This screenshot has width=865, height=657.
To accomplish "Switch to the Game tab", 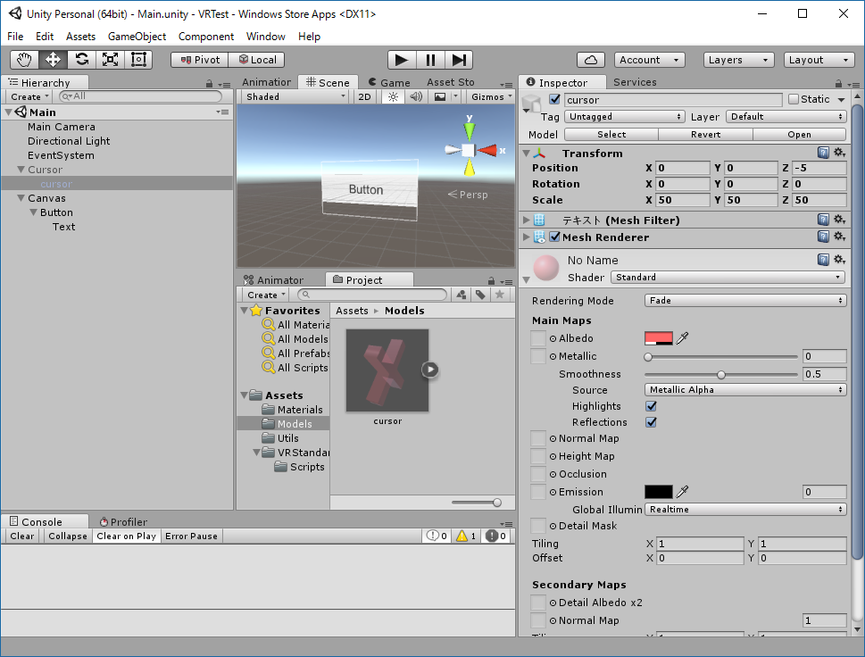I will point(389,82).
